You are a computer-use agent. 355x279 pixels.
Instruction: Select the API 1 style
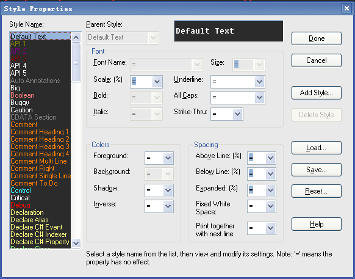[x=40, y=44]
